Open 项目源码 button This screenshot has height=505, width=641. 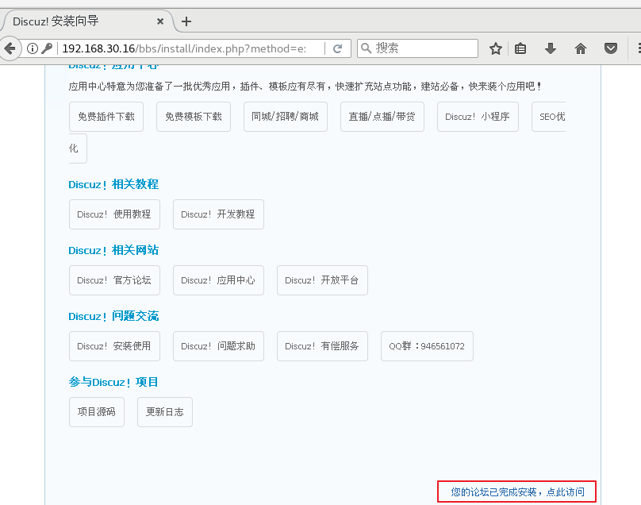point(97,412)
